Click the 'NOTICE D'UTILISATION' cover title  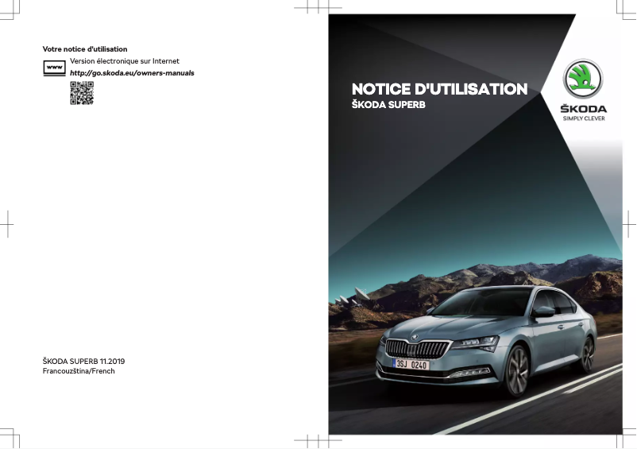coord(439,89)
